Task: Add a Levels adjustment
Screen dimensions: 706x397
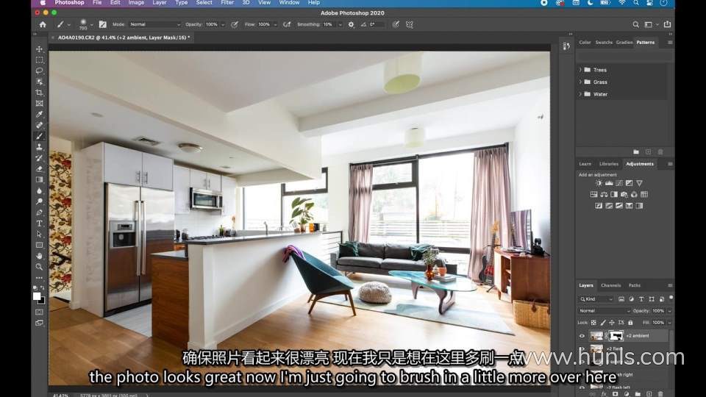Action: [609, 183]
